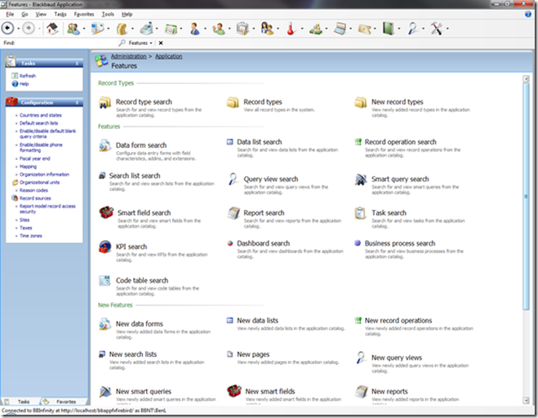Open the Favorites menu in menu bar
The width and height of the screenshot is (538, 418).
point(83,15)
